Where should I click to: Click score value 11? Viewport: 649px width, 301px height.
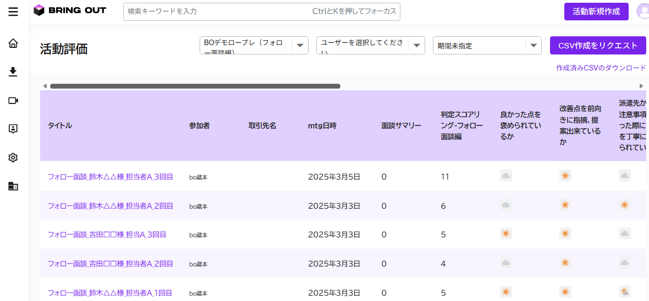pyautogui.click(x=445, y=177)
